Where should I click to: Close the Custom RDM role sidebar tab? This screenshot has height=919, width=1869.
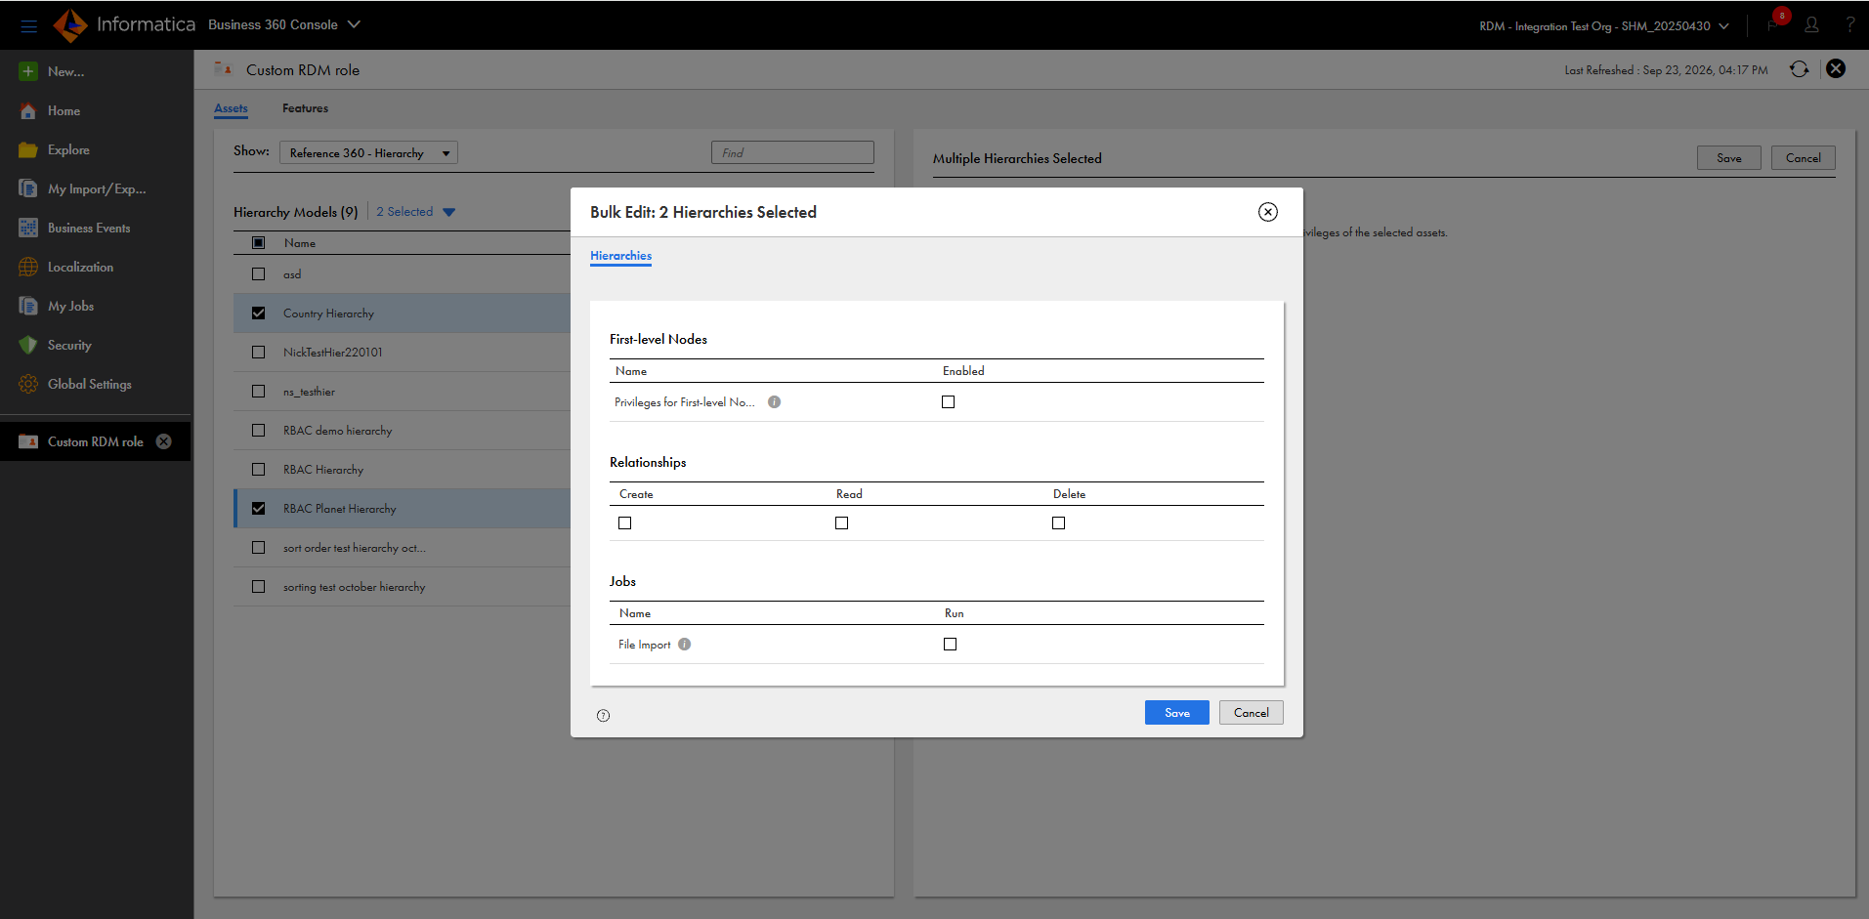(x=164, y=441)
